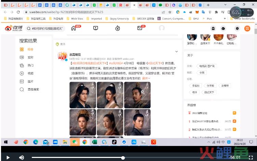The height and width of the screenshot is (161, 257).
Task: Open TikTok from the taskbar
Action: click(x=114, y=142)
